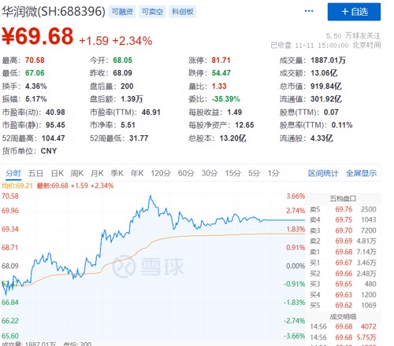
Task: Switch to the 年K chart tab
Action: (x=137, y=173)
